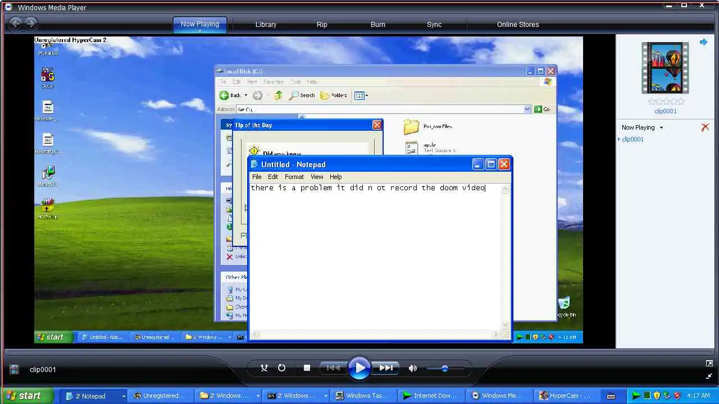Adjust the volume slider knob

tap(444, 369)
